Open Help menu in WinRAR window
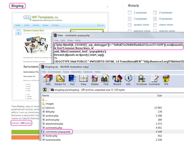 tap(97, 72)
